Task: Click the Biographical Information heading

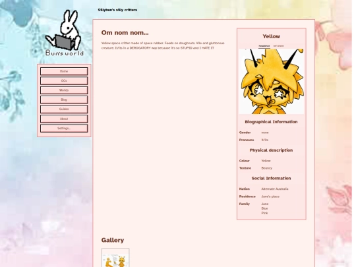Action: click(271, 122)
